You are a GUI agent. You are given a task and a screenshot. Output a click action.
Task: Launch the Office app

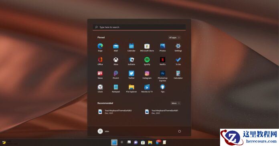pyautogui.click(x=100, y=61)
